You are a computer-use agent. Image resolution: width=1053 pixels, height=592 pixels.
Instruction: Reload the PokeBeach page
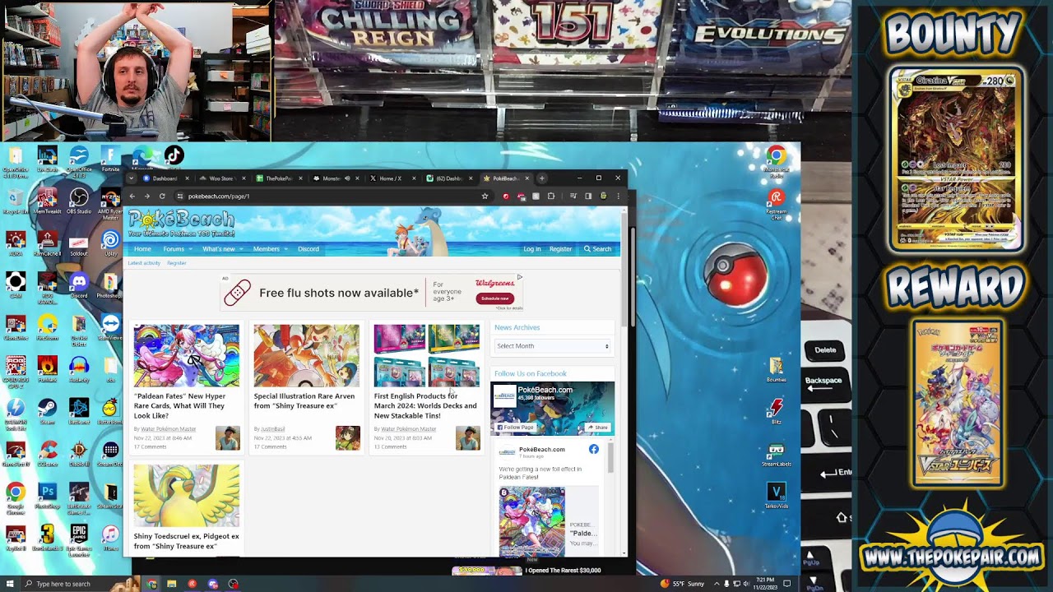(x=162, y=196)
